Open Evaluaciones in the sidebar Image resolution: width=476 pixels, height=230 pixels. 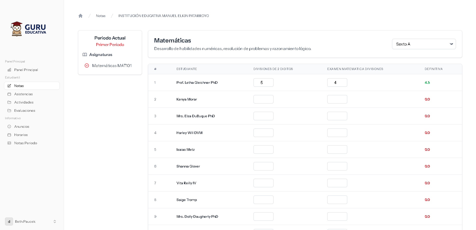(x=24, y=110)
